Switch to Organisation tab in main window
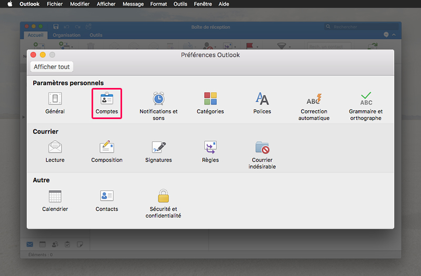The height and width of the screenshot is (276, 421). click(67, 35)
